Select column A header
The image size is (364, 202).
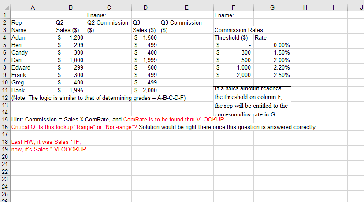tap(33, 7)
